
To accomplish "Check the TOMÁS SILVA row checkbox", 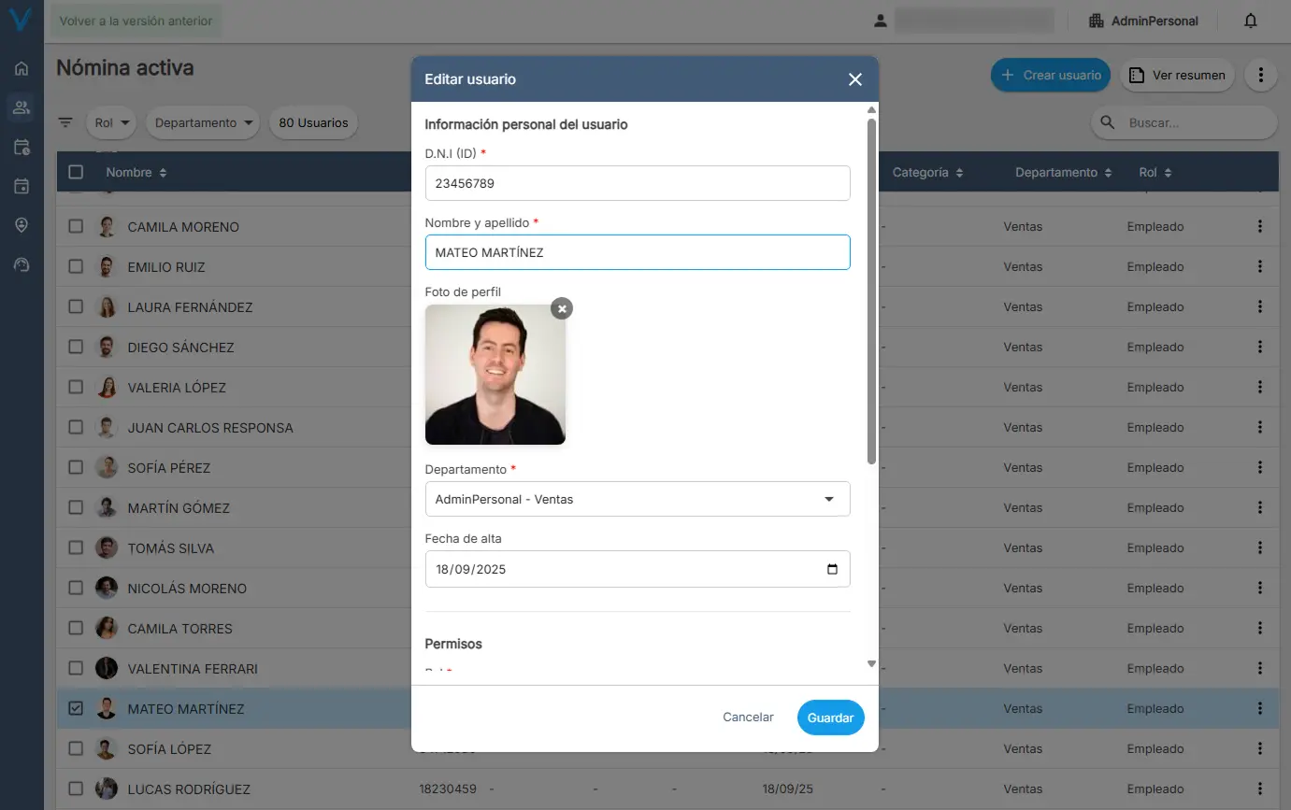I will [x=76, y=547].
